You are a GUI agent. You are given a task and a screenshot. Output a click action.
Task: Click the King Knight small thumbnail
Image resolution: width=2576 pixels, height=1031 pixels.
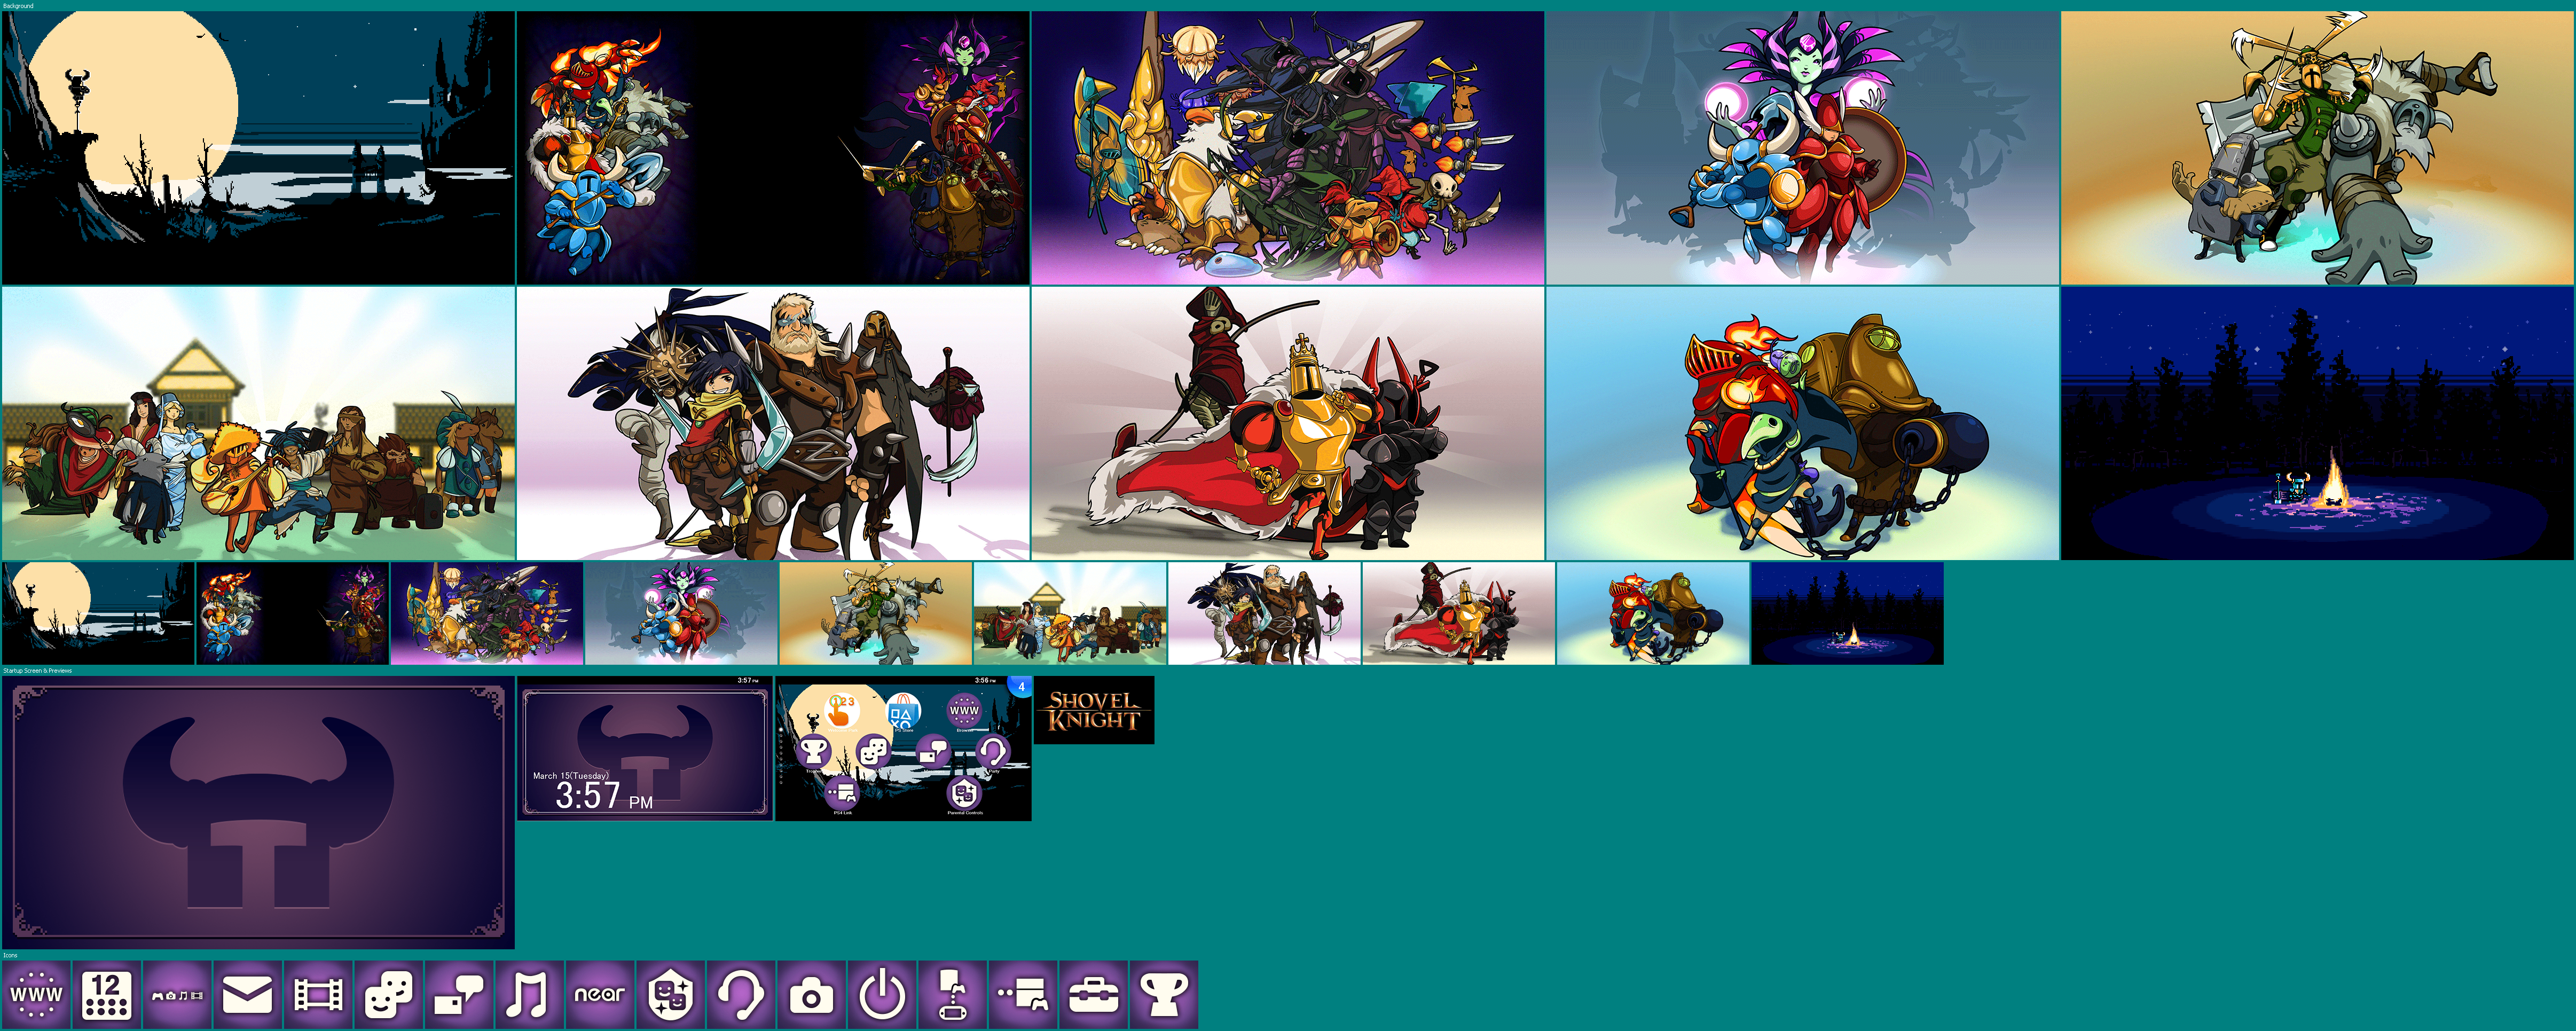point(1459,613)
